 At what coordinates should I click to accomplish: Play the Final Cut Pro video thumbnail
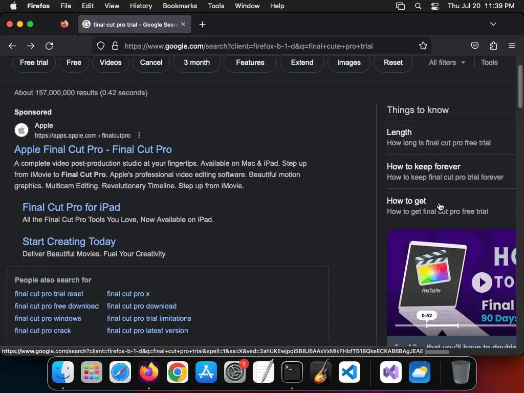point(482,282)
